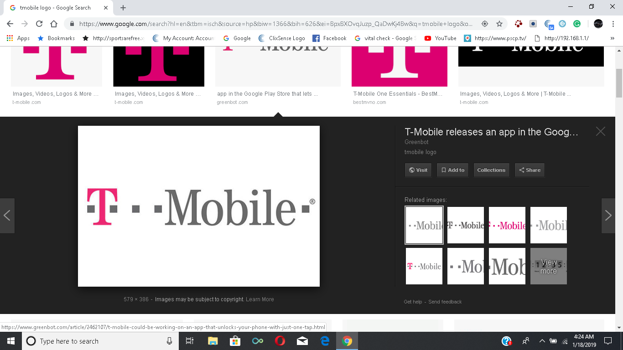The height and width of the screenshot is (350, 623).
Task: Show more bookmarks with the double chevron
Action: click(x=613, y=38)
